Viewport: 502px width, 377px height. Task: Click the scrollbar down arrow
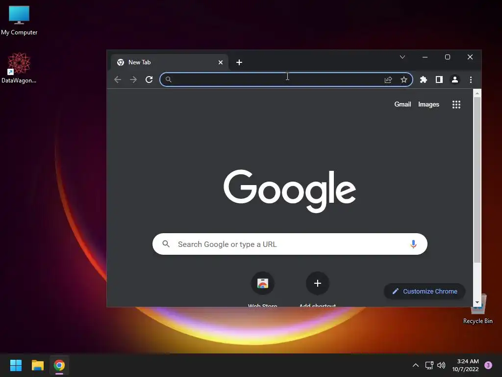click(x=477, y=302)
